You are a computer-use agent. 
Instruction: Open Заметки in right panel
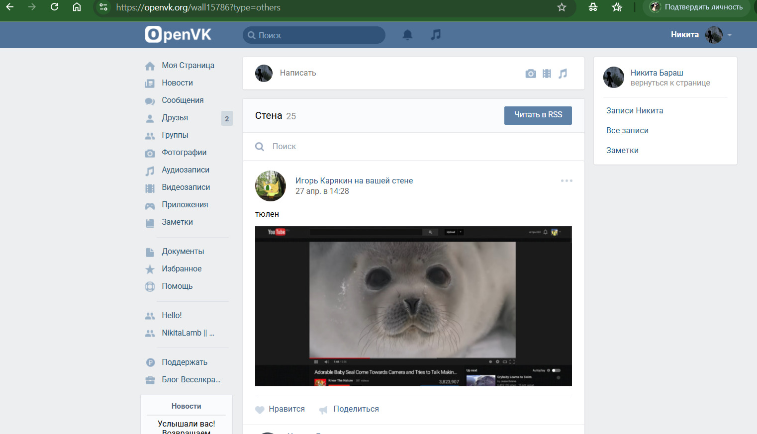(622, 150)
